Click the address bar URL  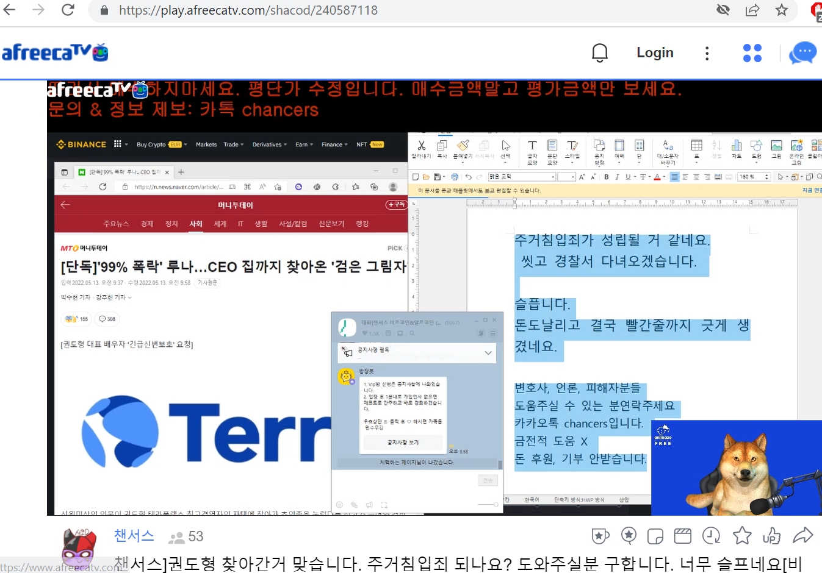(x=248, y=10)
